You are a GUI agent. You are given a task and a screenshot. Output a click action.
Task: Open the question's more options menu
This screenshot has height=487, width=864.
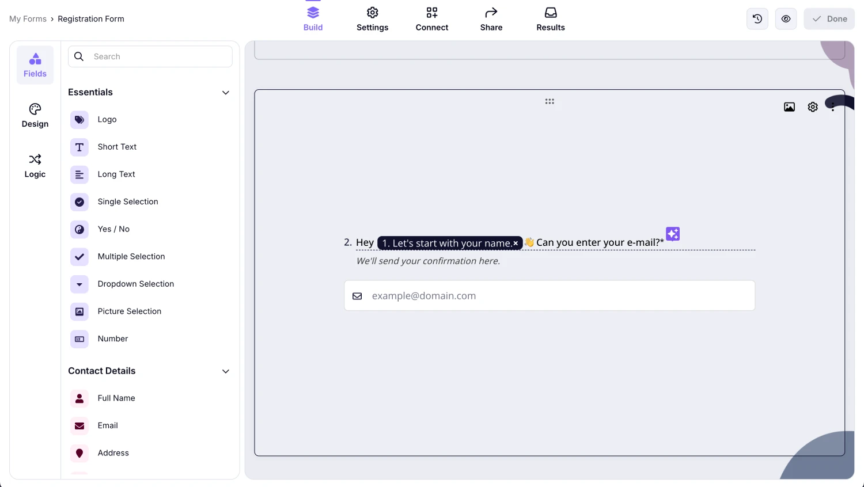(832, 106)
